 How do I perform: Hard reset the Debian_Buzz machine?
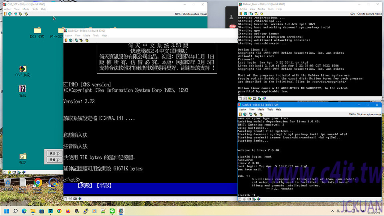[x=245, y=14]
